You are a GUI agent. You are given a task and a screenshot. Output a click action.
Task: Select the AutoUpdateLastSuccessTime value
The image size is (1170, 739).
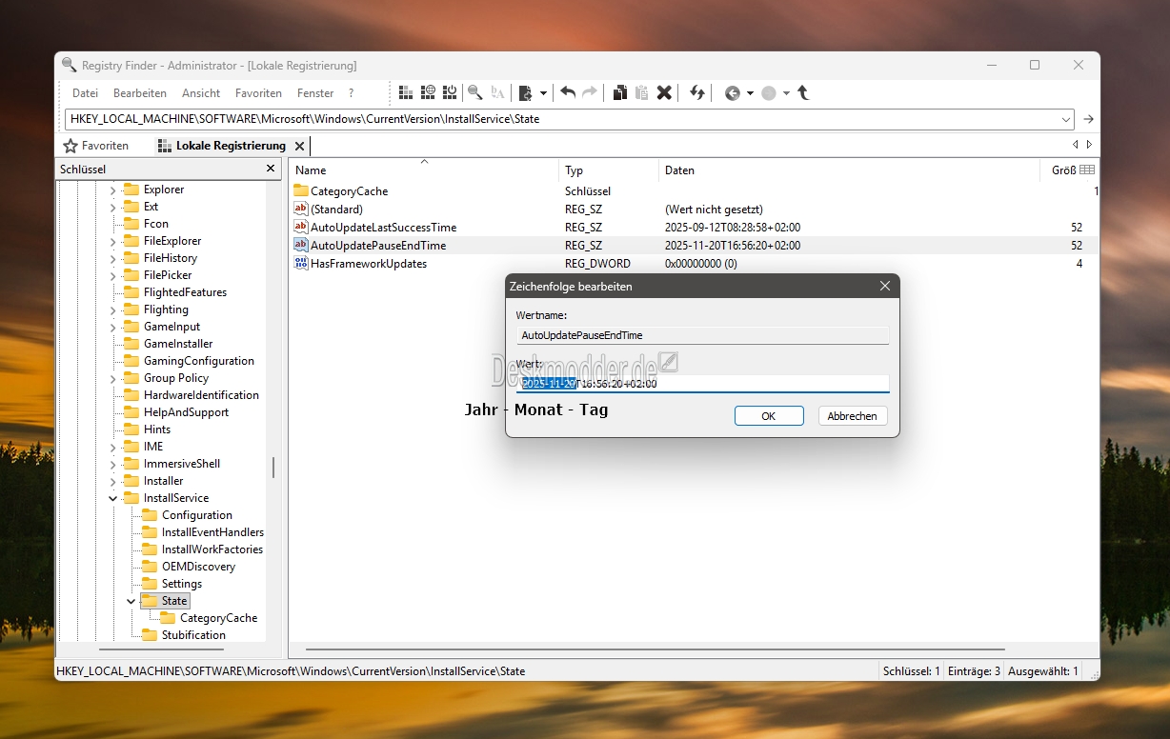tap(695, 228)
